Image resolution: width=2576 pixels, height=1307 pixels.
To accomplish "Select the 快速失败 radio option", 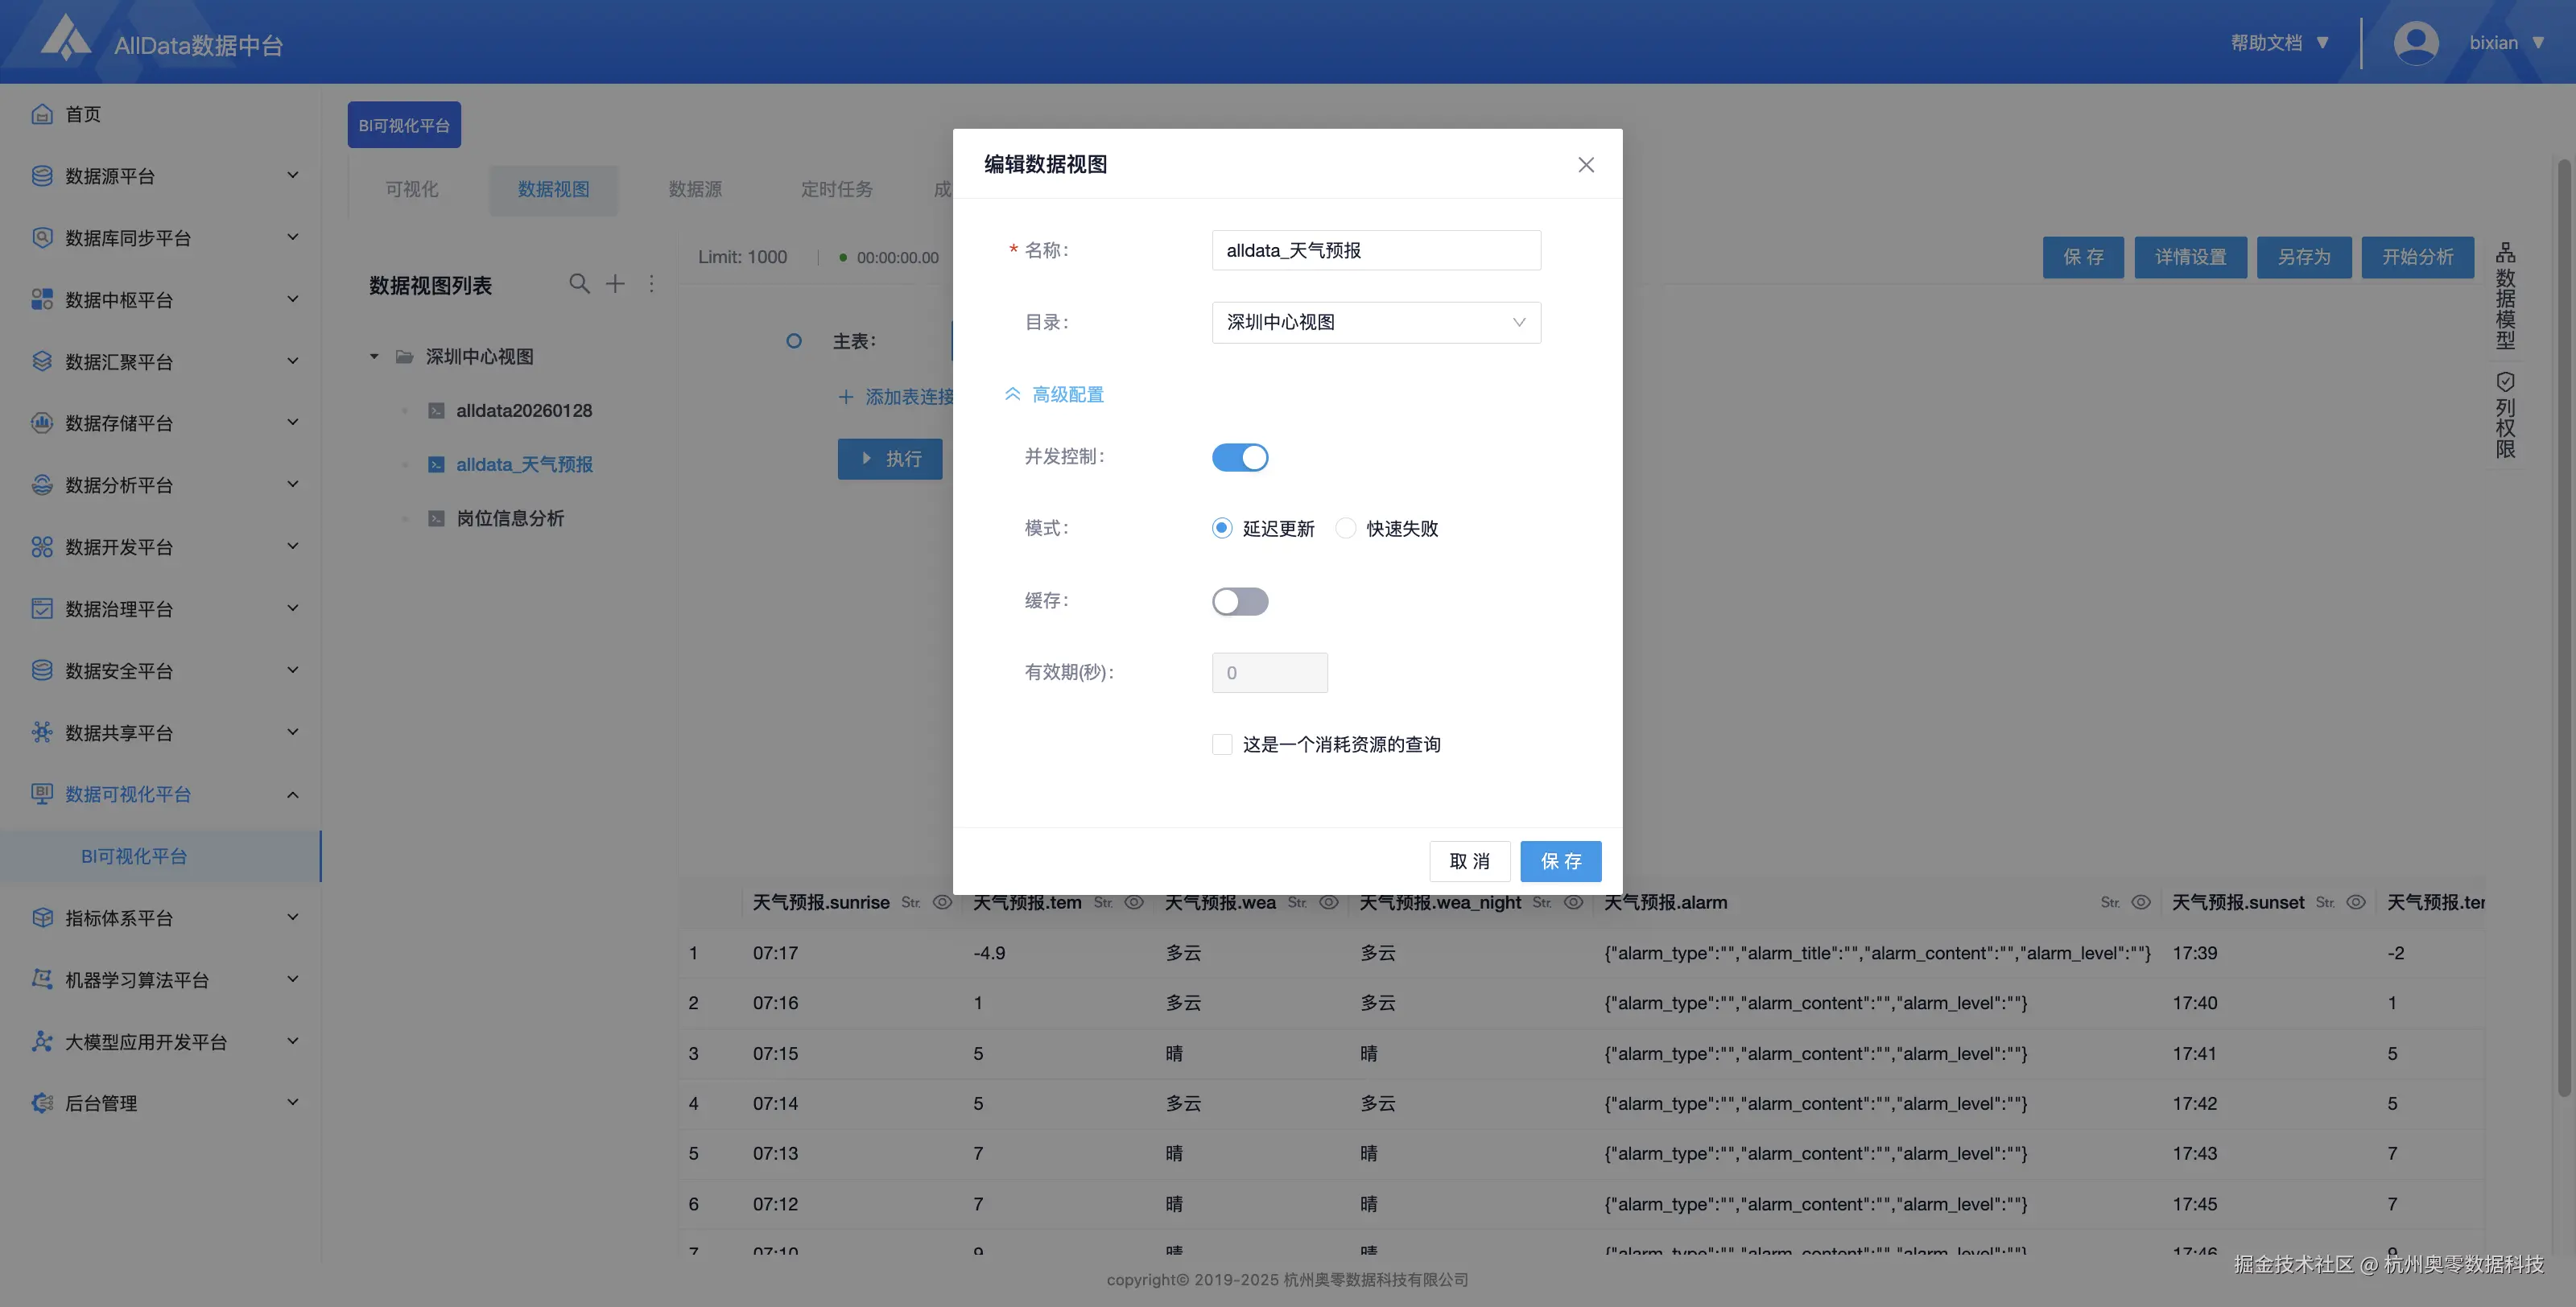I will coord(1346,528).
